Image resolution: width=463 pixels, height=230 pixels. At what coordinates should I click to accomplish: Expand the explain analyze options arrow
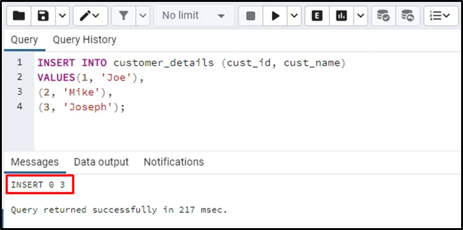[x=360, y=16]
